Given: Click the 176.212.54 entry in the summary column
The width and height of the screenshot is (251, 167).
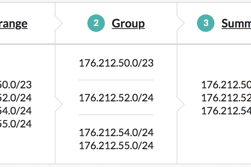Looking at the screenshot, I should coord(226,111).
